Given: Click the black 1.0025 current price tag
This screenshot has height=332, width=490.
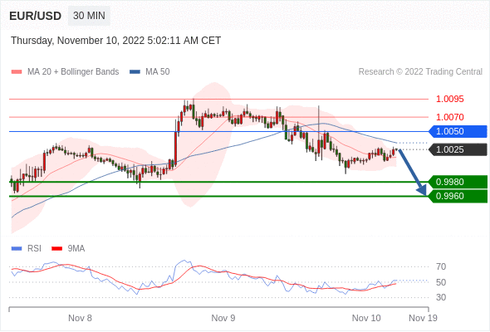Looking at the screenshot, I should 458,149.
